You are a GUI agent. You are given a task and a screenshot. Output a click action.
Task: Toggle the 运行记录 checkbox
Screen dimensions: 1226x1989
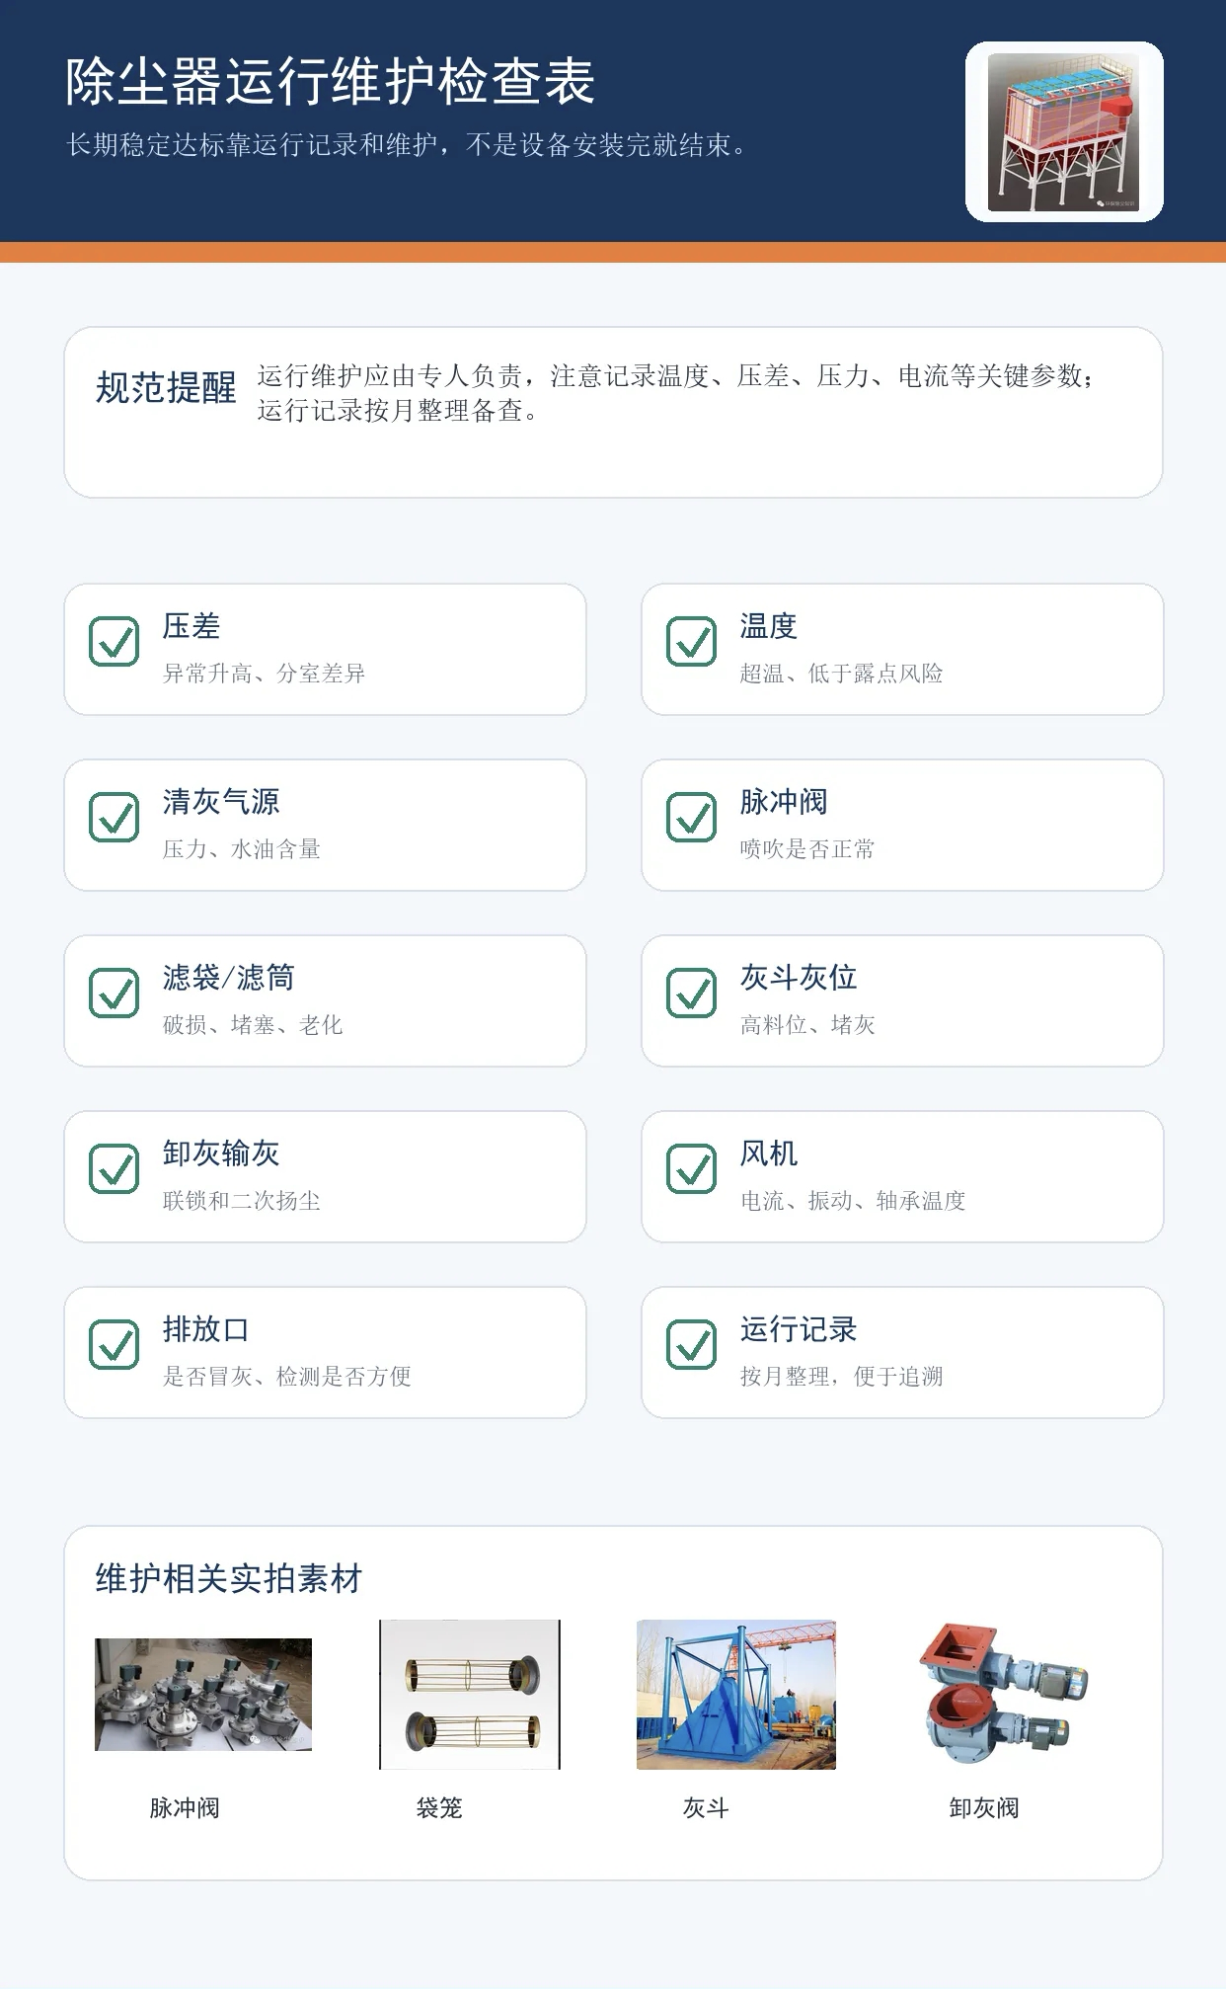coord(692,1345)
